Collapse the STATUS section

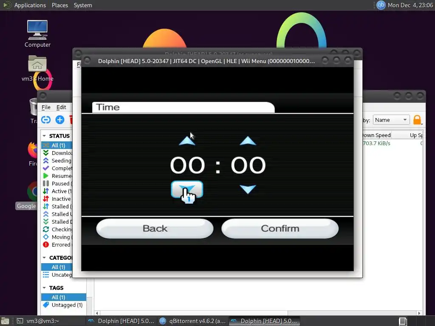[44, 136]
